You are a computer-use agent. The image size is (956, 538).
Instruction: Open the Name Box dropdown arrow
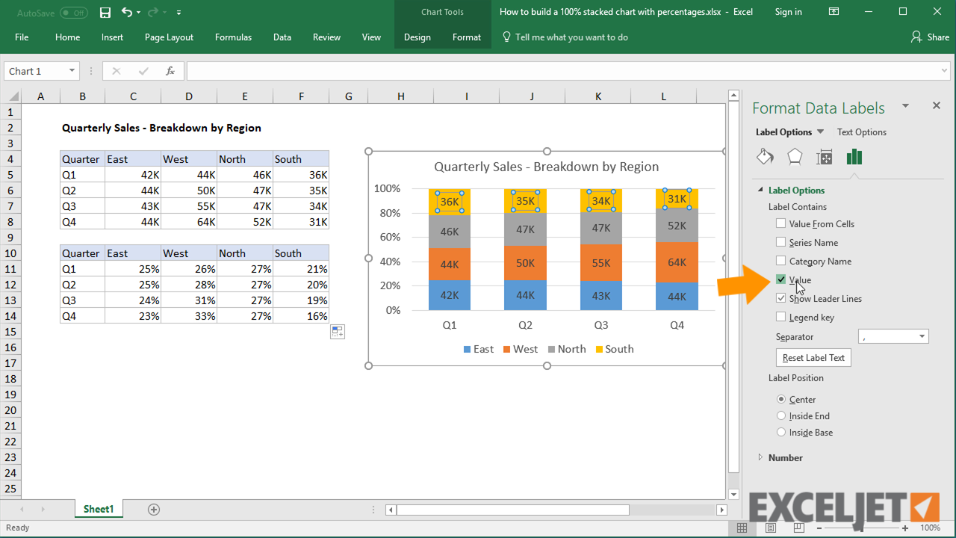[x=72, y=71]
